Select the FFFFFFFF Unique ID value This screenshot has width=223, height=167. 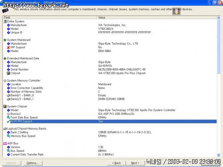click(124, 33)
